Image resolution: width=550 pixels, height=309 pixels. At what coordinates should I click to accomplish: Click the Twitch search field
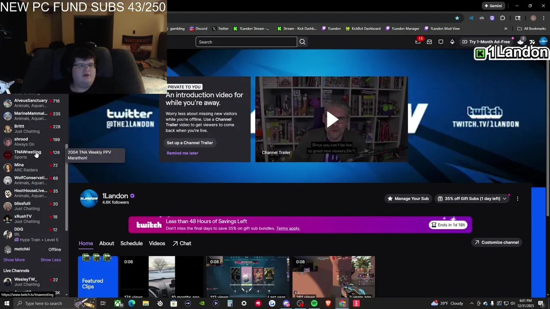coord(246,42)
